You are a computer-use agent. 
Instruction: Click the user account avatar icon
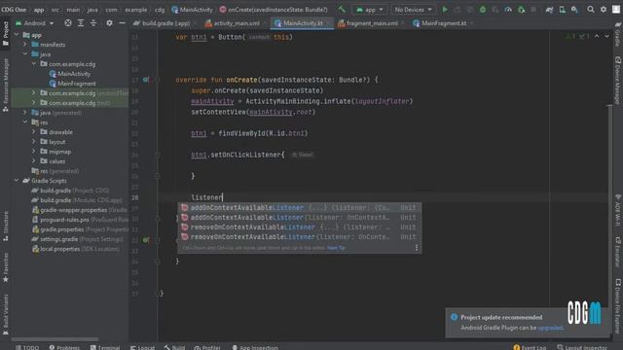click(616, 9)
